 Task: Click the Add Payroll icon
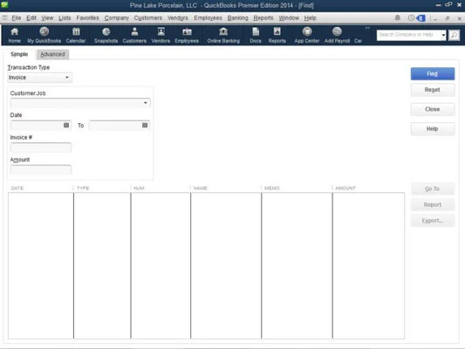[337, 35]
